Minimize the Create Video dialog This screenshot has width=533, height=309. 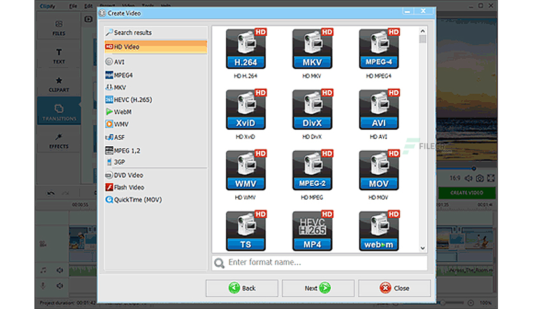(407, 11)
